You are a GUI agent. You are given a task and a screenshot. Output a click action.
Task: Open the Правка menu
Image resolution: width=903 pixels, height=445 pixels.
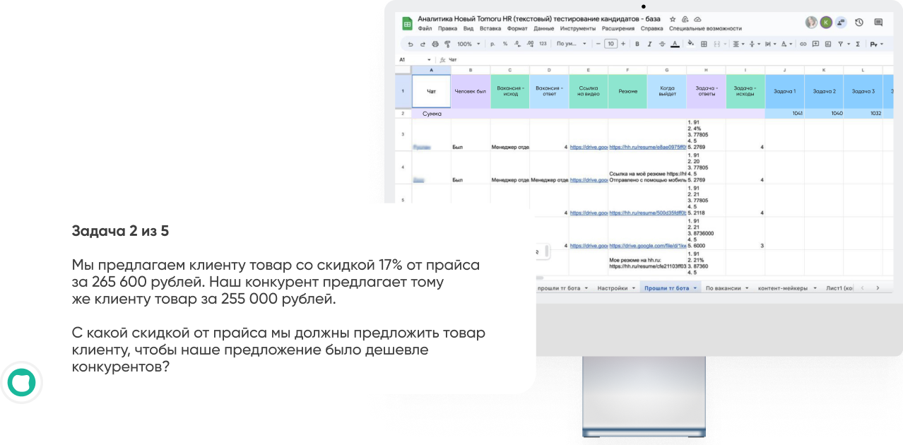coord(447,29)
